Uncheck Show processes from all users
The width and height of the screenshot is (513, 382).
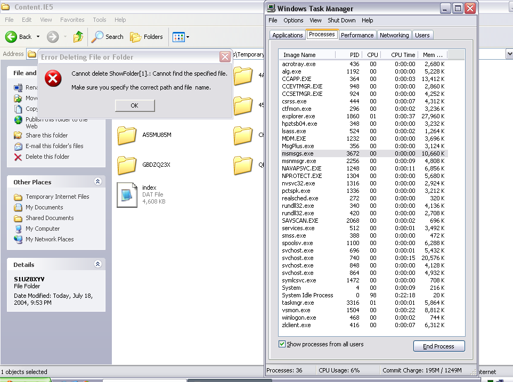(282, 344)
